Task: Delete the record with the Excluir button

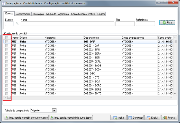Action: (x=152, y=118)
